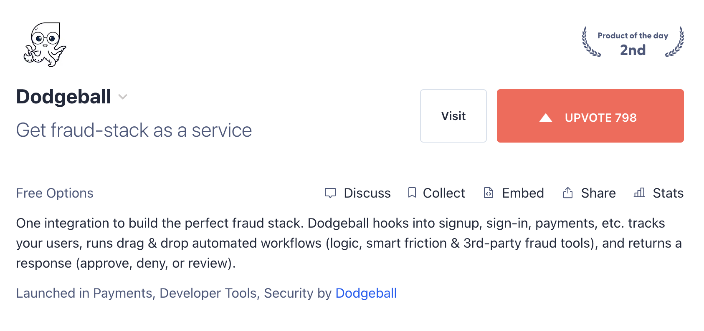This screenshot has height=331, width=704.
Task: Click the upvote triangle arrow icon
Action: pos(545,118)
